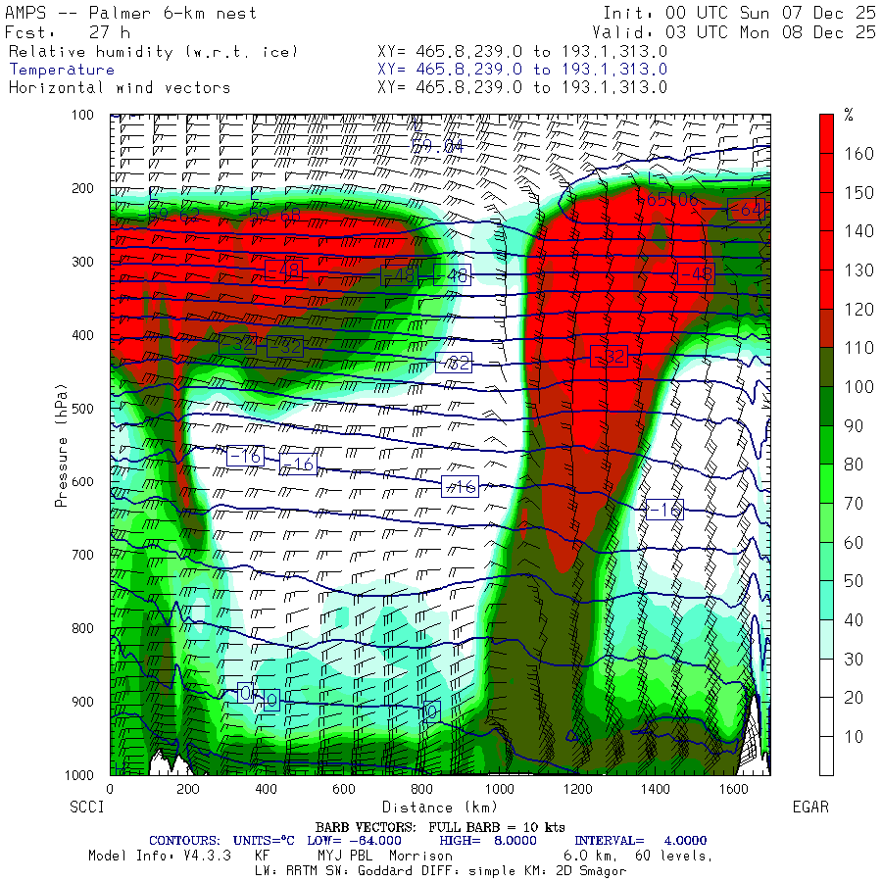Click the 1000 tick on the pressure axis
This screenshot has height=882, width=882.
pos(78,775)
